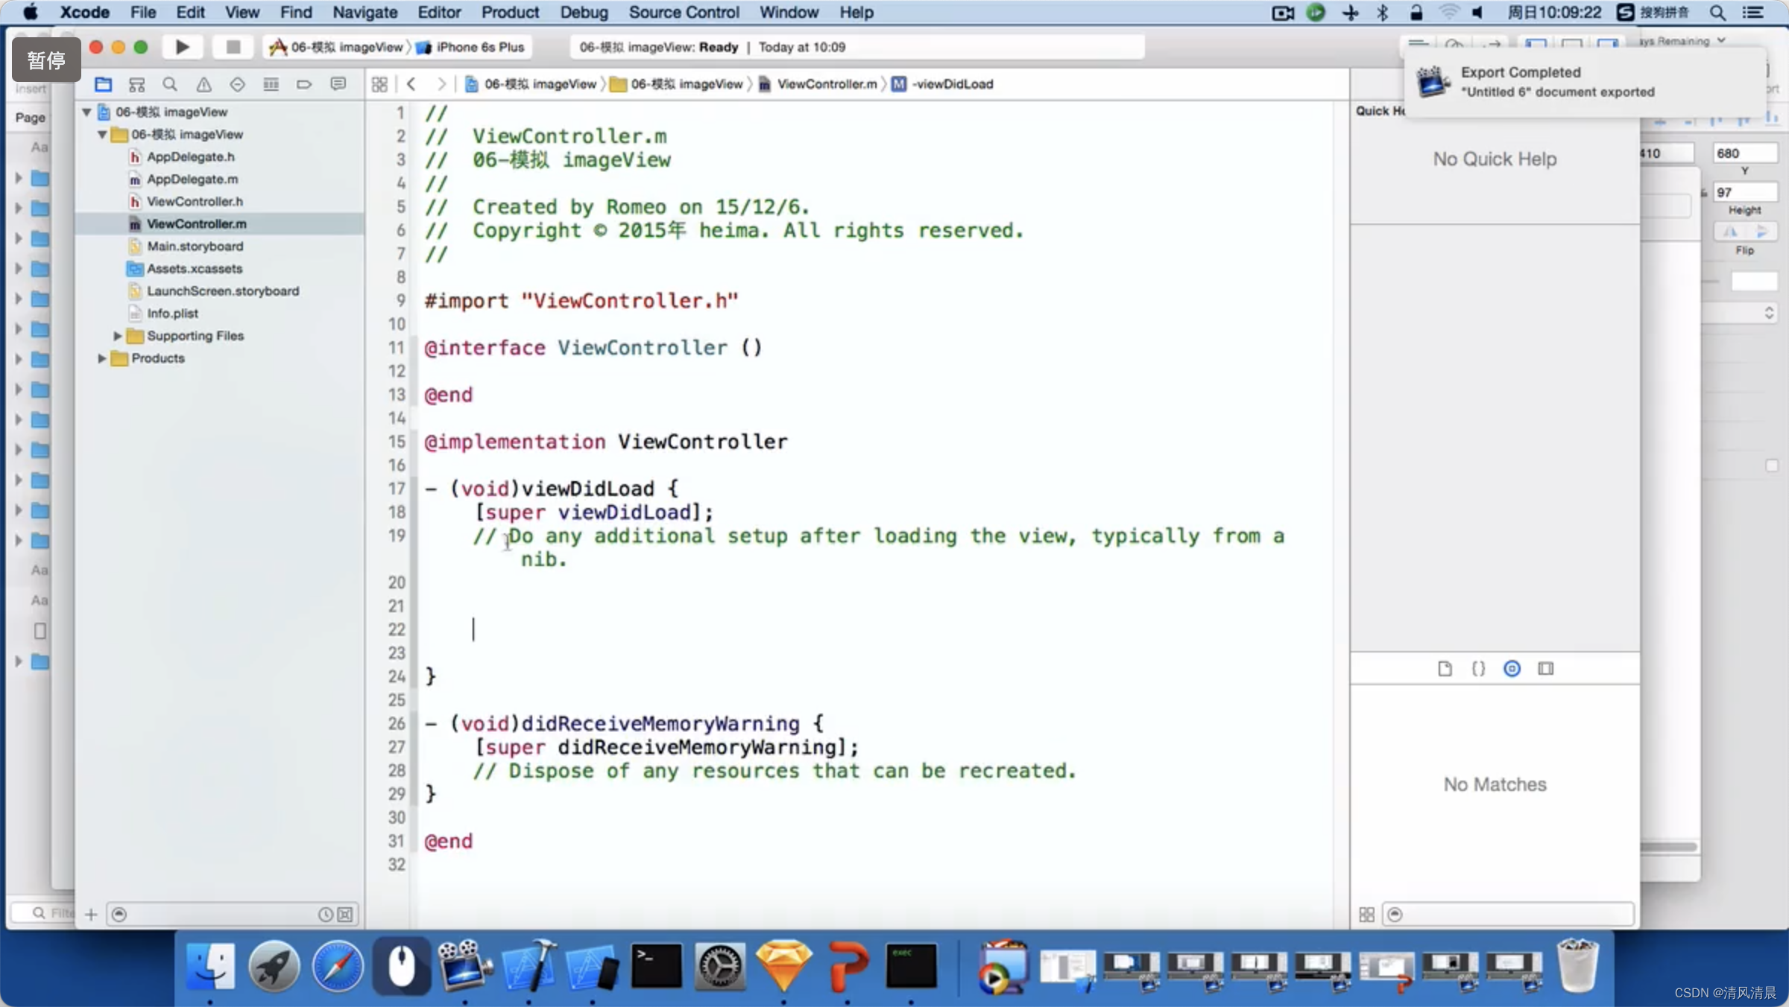
Task: Expand the Products group
Action: tap(102, 358)
